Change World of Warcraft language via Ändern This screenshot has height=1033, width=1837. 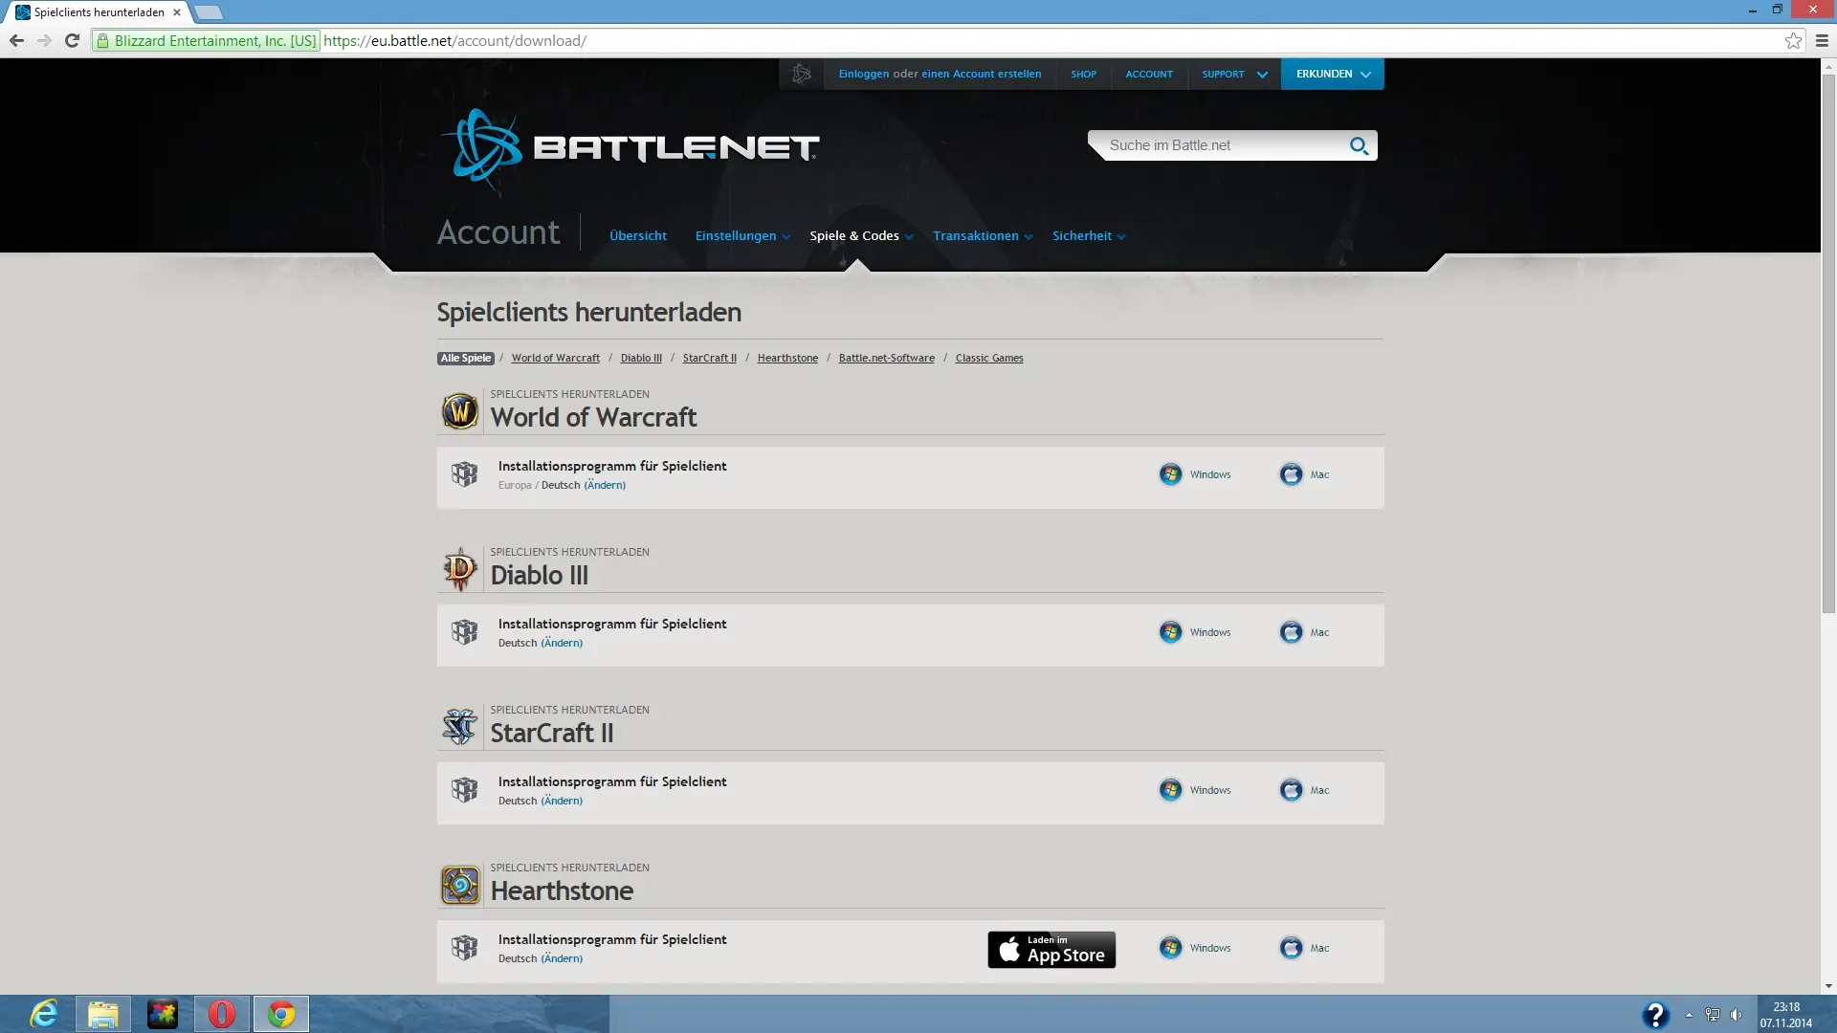tap(605, 485)
